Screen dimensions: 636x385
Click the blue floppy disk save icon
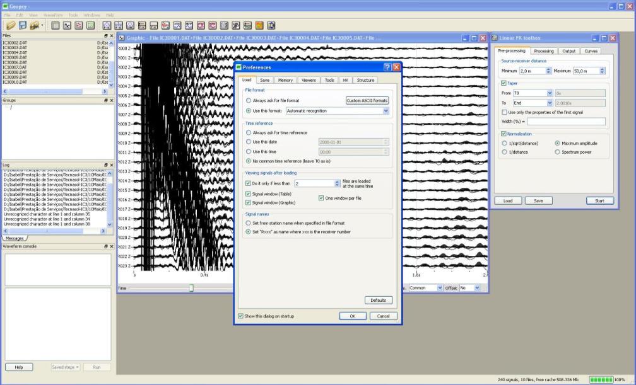pyautogui.click(x=22, y=26)
